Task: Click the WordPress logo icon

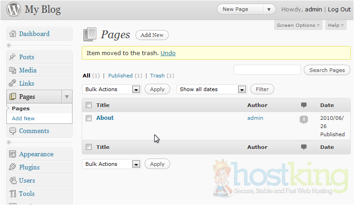Action: tap(13, 10)
